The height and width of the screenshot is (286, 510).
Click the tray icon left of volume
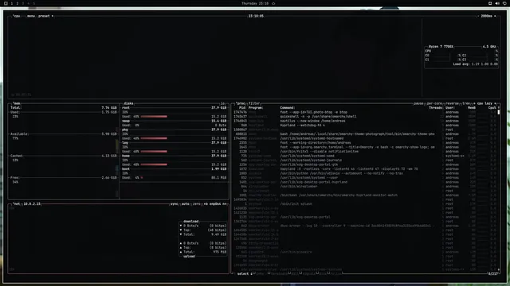[490, 3]
